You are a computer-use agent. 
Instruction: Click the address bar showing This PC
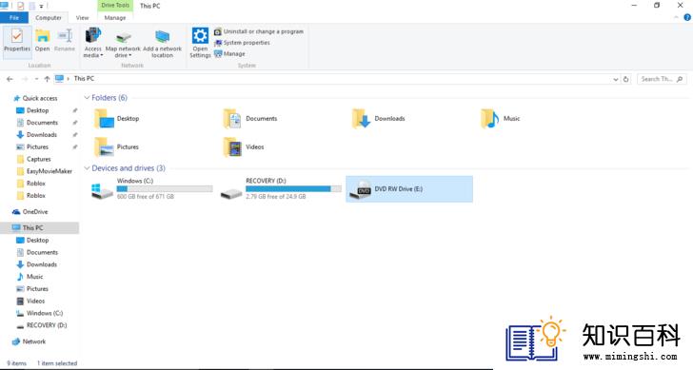tap(336, 79)
